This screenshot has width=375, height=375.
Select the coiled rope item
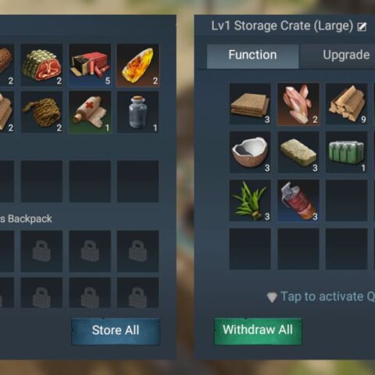pyautogui.click(x=41, y=112)
